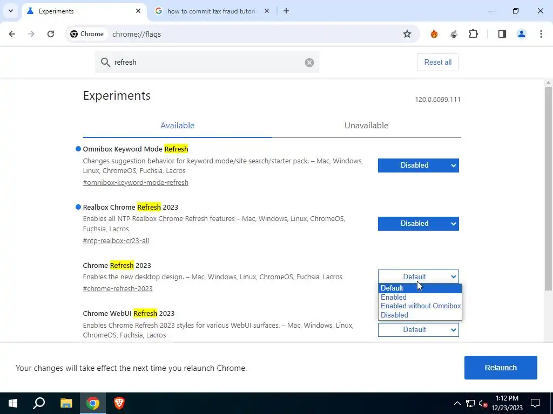Click the Experiments page heading

coord(117,96)
